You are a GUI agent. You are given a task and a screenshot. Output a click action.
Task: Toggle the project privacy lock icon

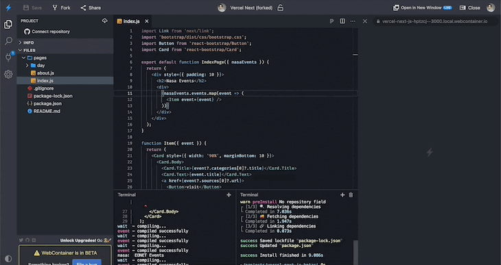(280, 8)
